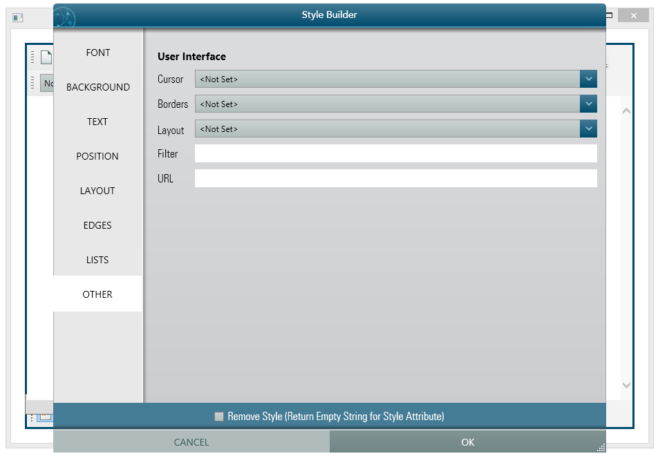The width and height of the screenshot is (658, 456).
Task: Open the Cursor dropdown
Action: point(588,79)
